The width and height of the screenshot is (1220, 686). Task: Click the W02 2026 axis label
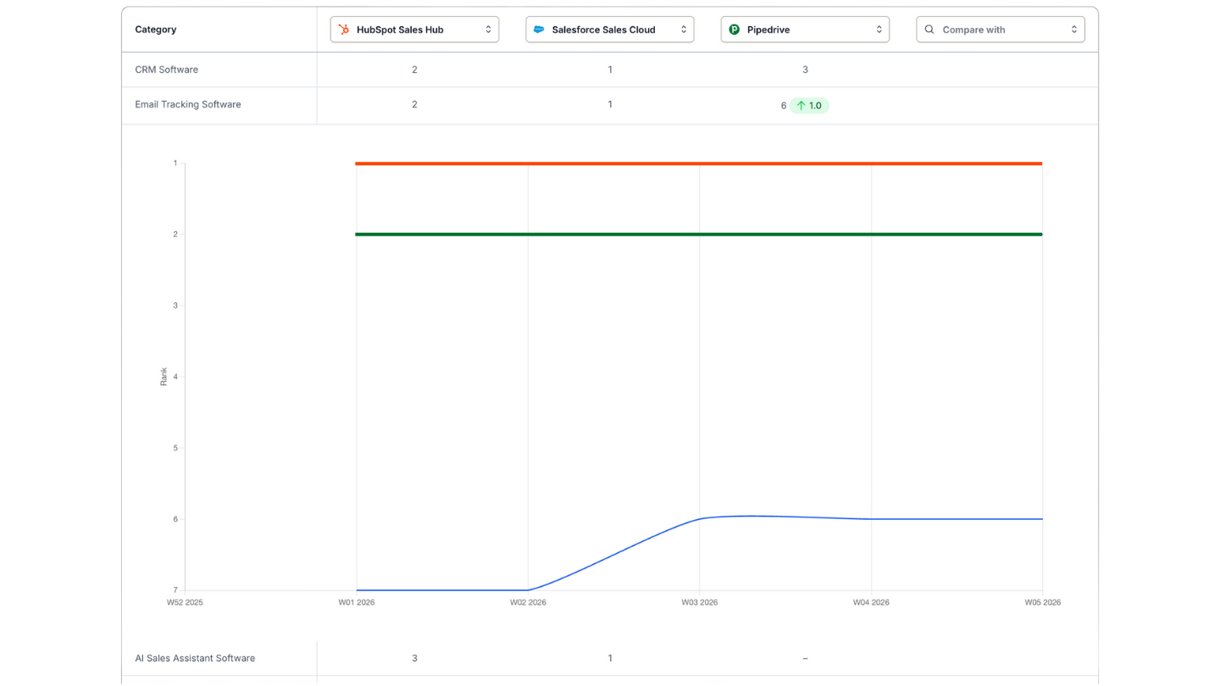tap(528, 603)
